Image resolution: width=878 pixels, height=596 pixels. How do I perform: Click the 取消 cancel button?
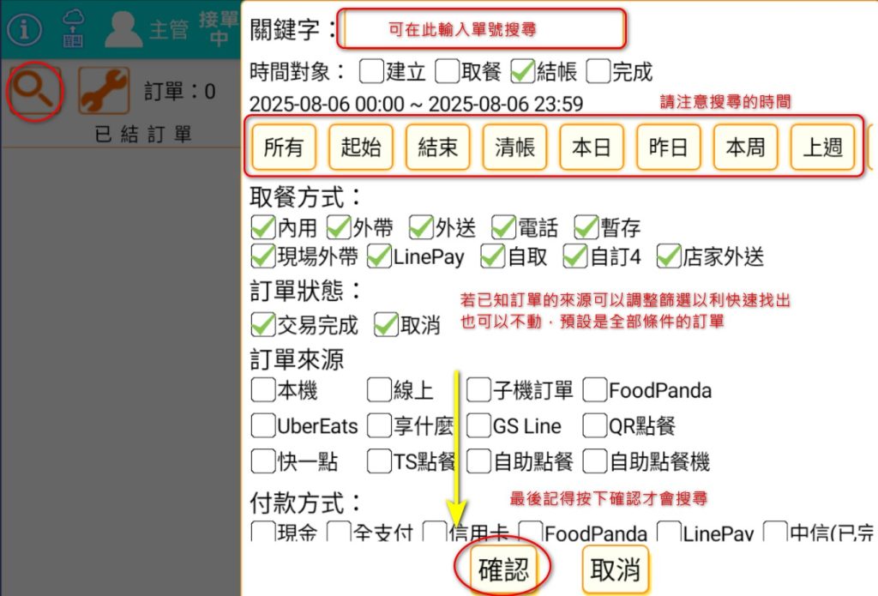[616, 570]
